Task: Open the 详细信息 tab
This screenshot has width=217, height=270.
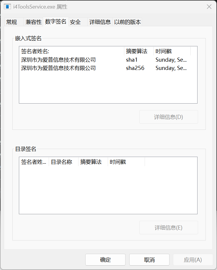Action: [100, 22]
